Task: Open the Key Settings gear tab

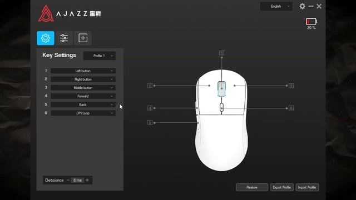Action: [x=46, y=38]
